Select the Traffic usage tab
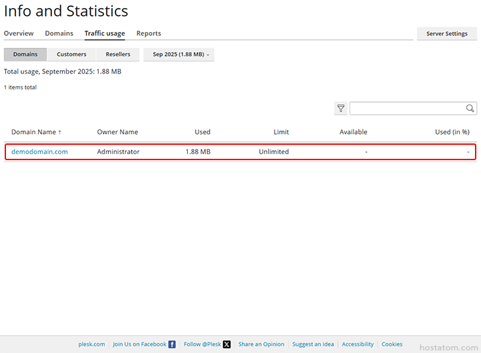 pyautogui.click(x=104, y=33)
